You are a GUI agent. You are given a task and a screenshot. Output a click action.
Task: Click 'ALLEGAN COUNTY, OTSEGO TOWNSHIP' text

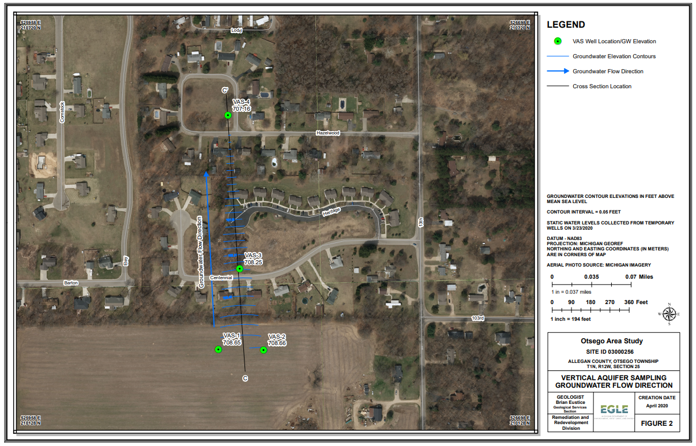click(x=614, y=361)
